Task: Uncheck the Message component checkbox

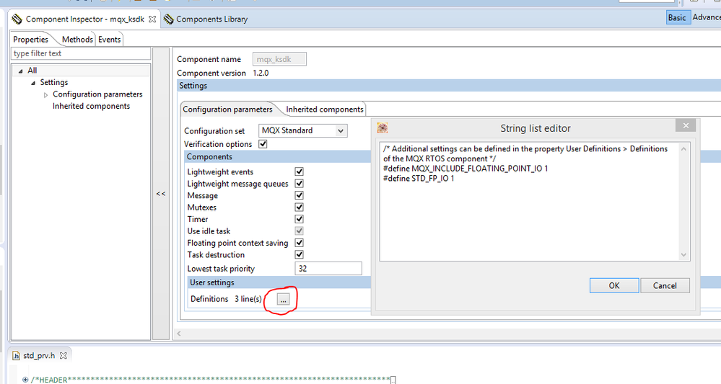Action: point(299,195)
